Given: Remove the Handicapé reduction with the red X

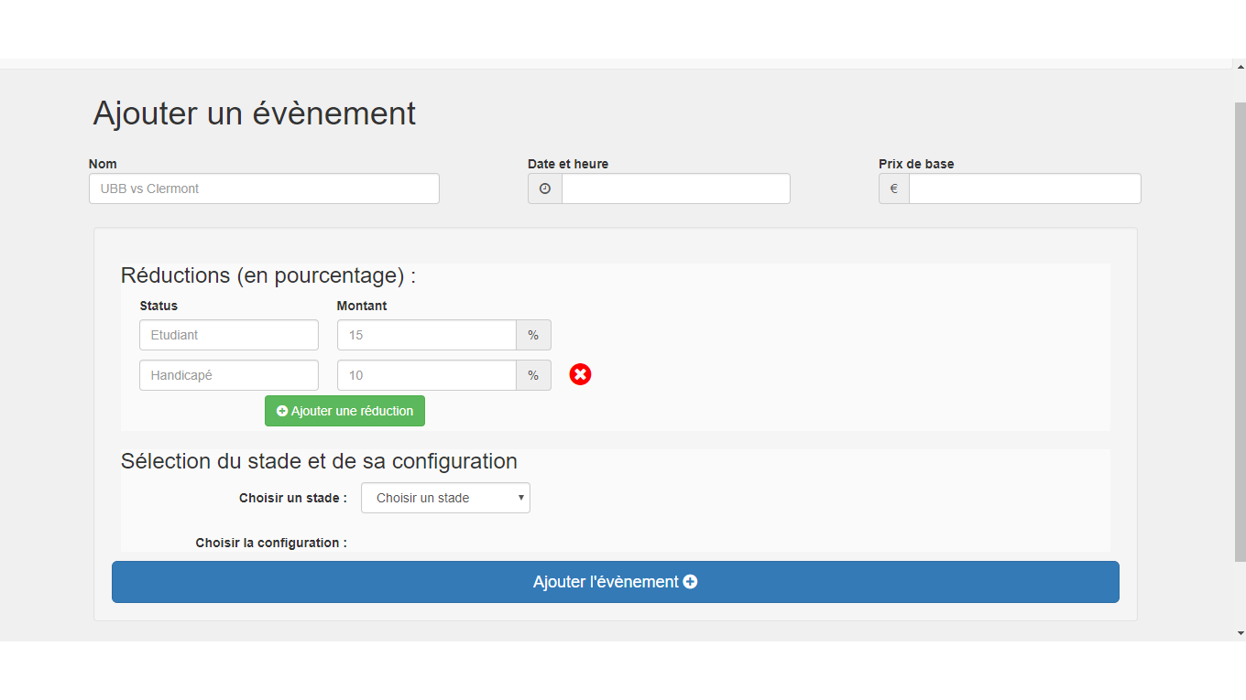Looking at the screenshot, I should [580, 374].
